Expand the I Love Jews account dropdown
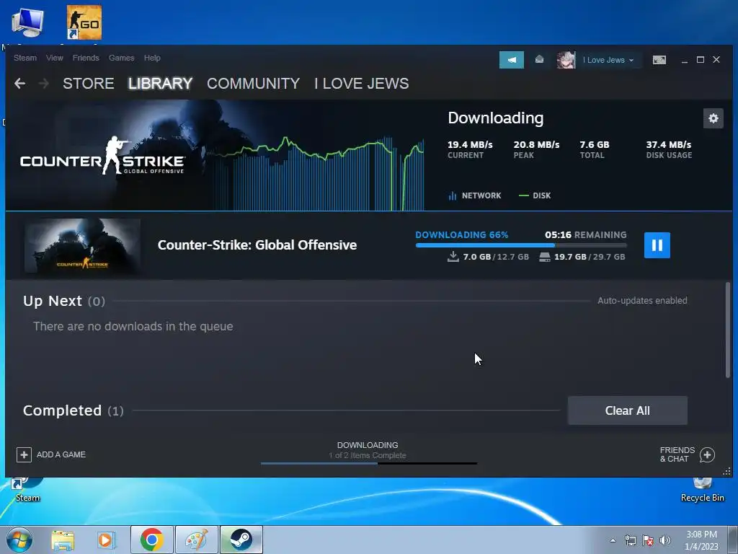 (x=608, y=60)
